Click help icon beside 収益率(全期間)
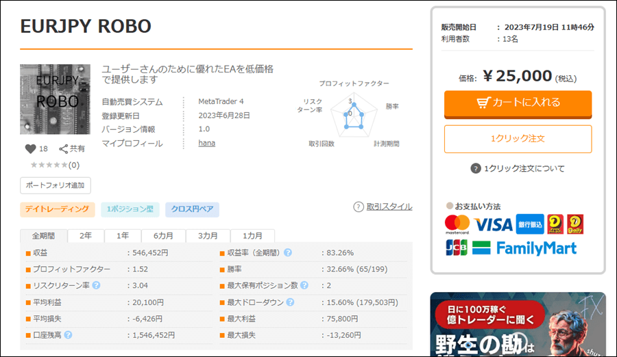 [x=288, y=252]
